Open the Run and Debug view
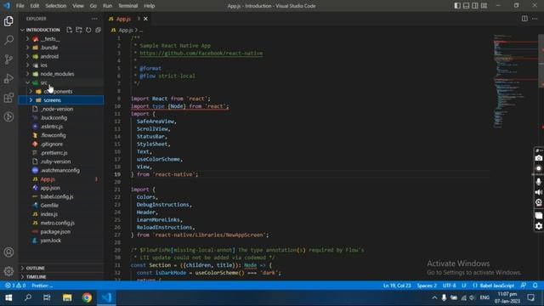 [x=8, y=78]
